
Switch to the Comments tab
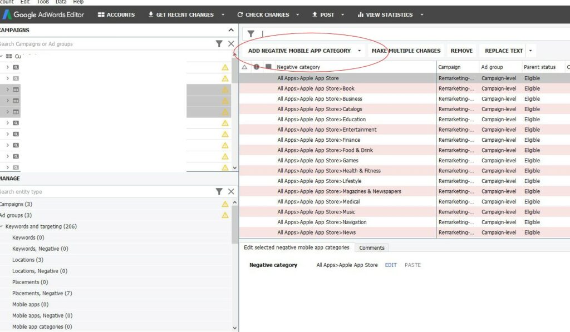tap(371, 247)
